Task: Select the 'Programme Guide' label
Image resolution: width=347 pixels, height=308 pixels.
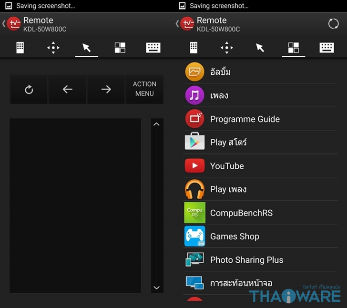Action: pyautogui.click(x=245, y=119)
